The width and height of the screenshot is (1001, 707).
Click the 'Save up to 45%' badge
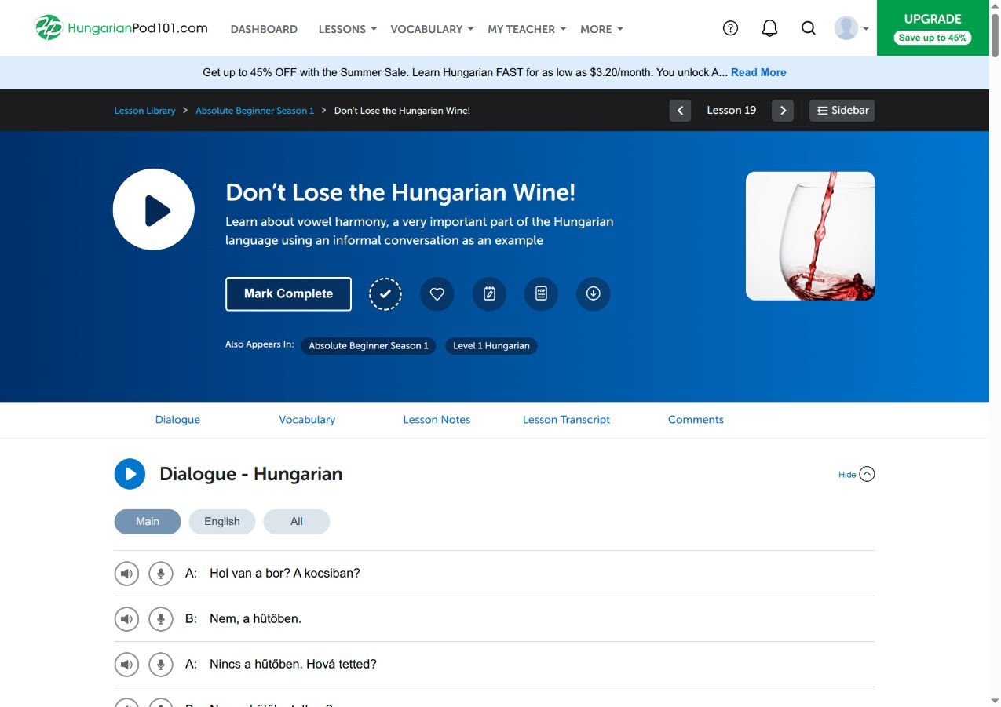tap(933, 38)
